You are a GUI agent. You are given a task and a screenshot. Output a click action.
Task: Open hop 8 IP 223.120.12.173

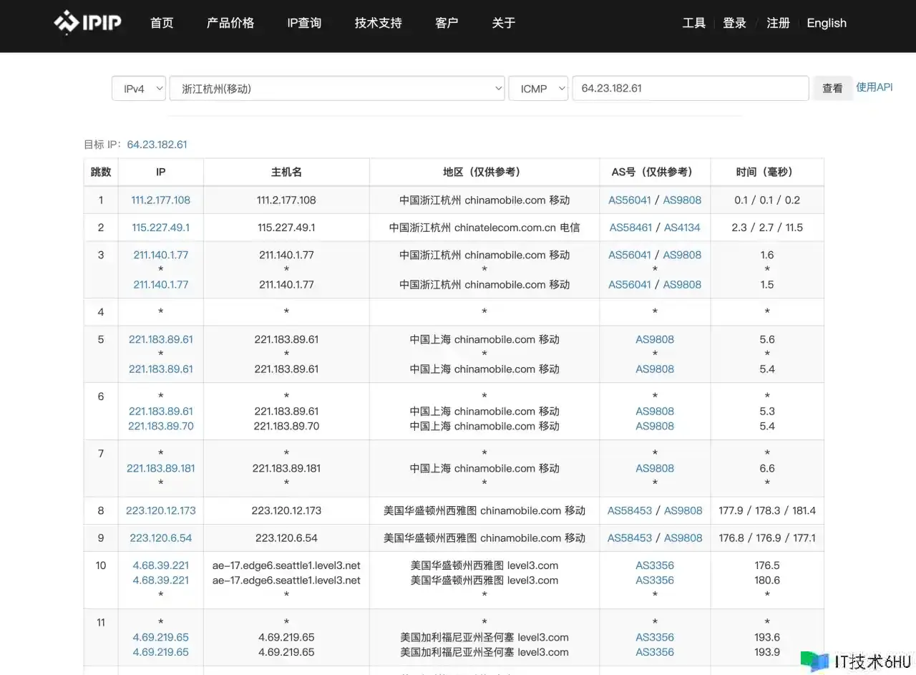pyautogui.click(x=161, y=511)
